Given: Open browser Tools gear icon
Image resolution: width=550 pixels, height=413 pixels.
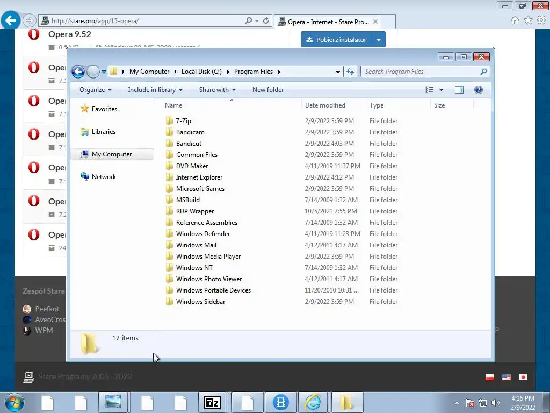Looking at the screenshot, I should click(x=541, y=20).
